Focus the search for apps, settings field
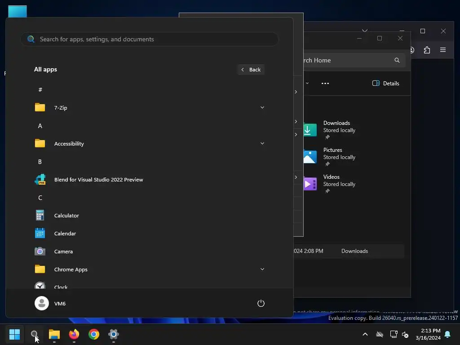Screen dimensions: 460x345 149,39
